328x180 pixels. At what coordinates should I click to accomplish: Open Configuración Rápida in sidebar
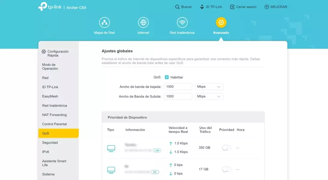pos(58,53)
